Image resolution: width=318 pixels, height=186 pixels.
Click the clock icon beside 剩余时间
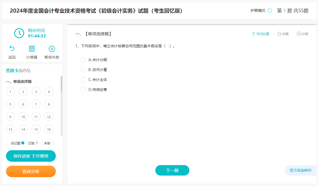click(19, 33)
